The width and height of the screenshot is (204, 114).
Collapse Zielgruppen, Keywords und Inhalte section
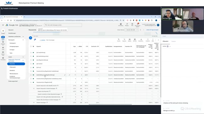click(x=23, y=60)
